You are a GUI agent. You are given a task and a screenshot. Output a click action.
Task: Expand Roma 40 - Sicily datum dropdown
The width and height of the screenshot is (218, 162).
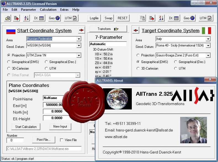click(x=208, y=45)
